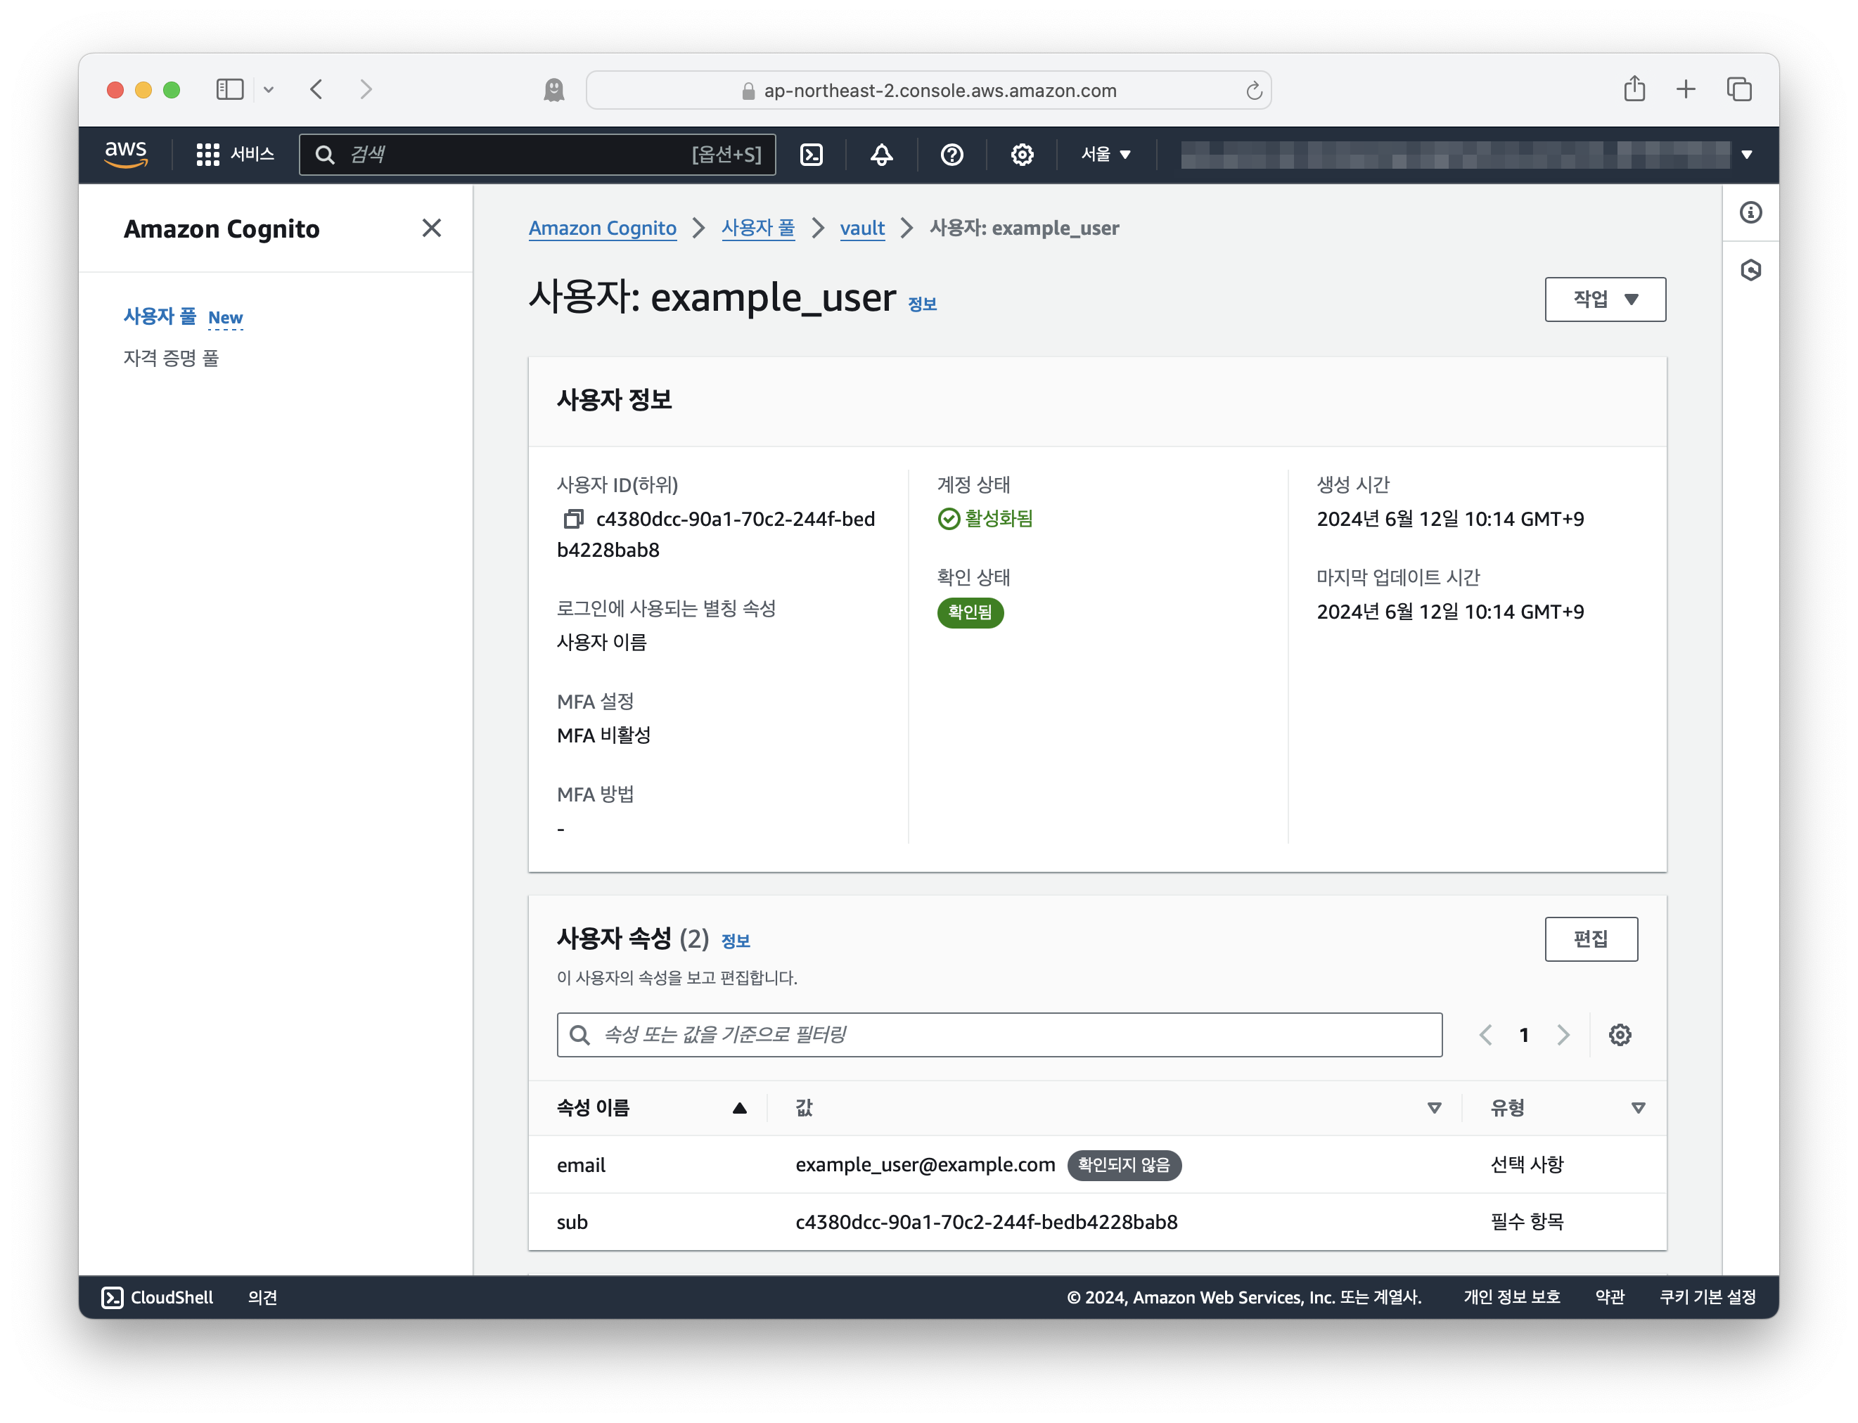Select 자격 증명 풀 in sidebar
This screenshot has width=1858, height=1423.
pyautogui.click(x=171, y=359)
